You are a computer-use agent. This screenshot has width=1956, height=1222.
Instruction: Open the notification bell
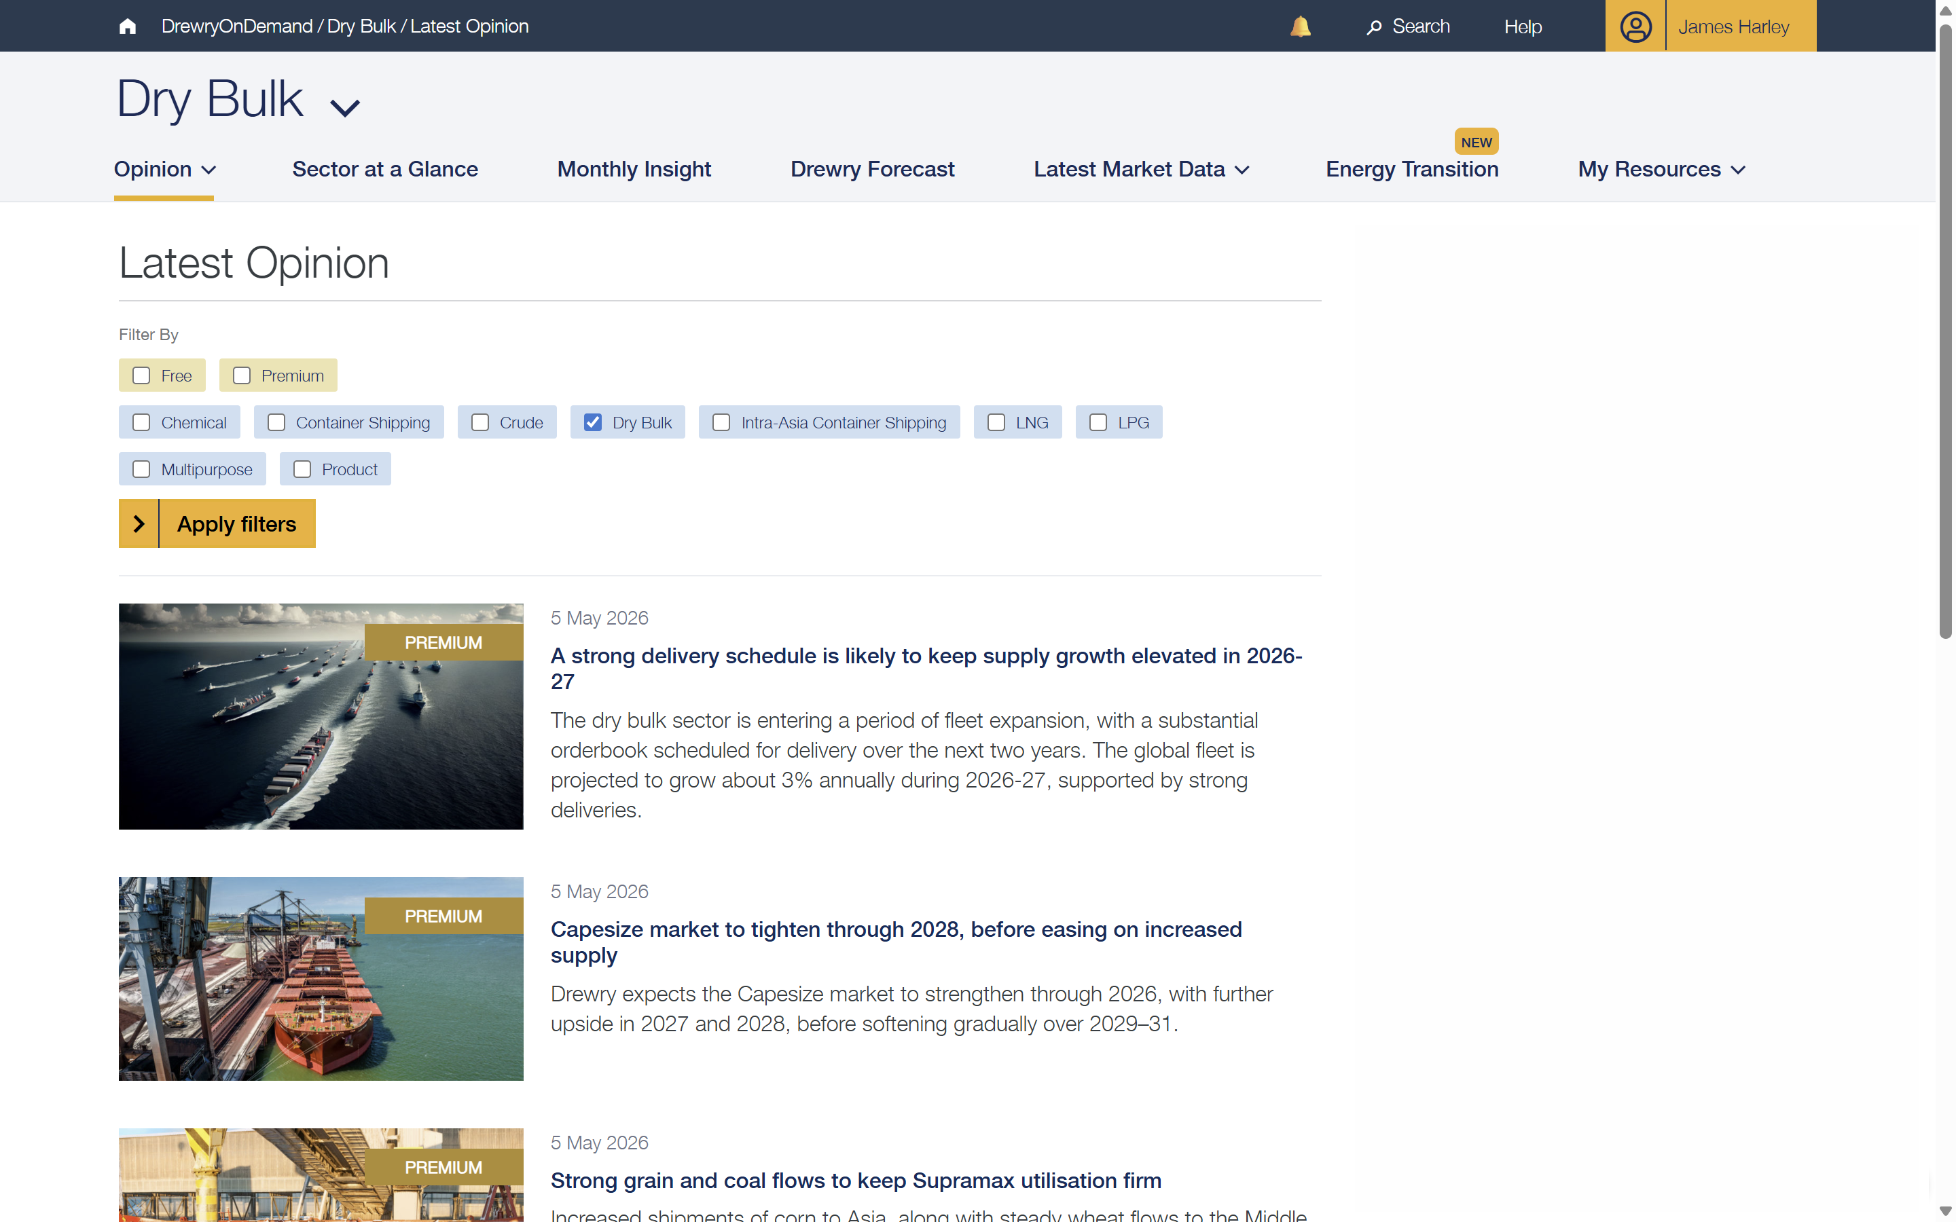coord(1300,26)
